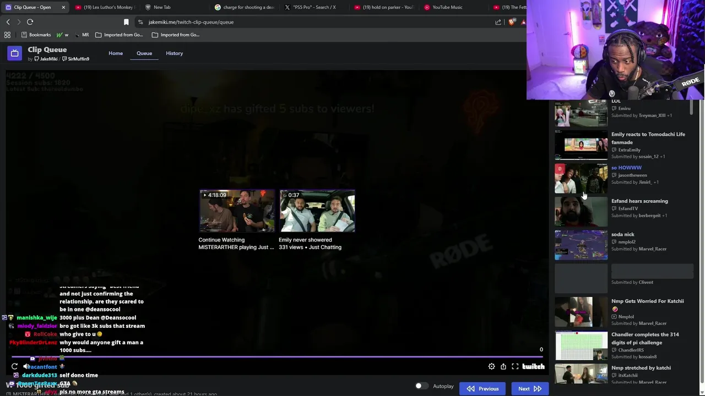Click the 'ExtraEmily' channel name
Image resolution: width=705 pixels, height=396 pixels.
coord(629,150)
